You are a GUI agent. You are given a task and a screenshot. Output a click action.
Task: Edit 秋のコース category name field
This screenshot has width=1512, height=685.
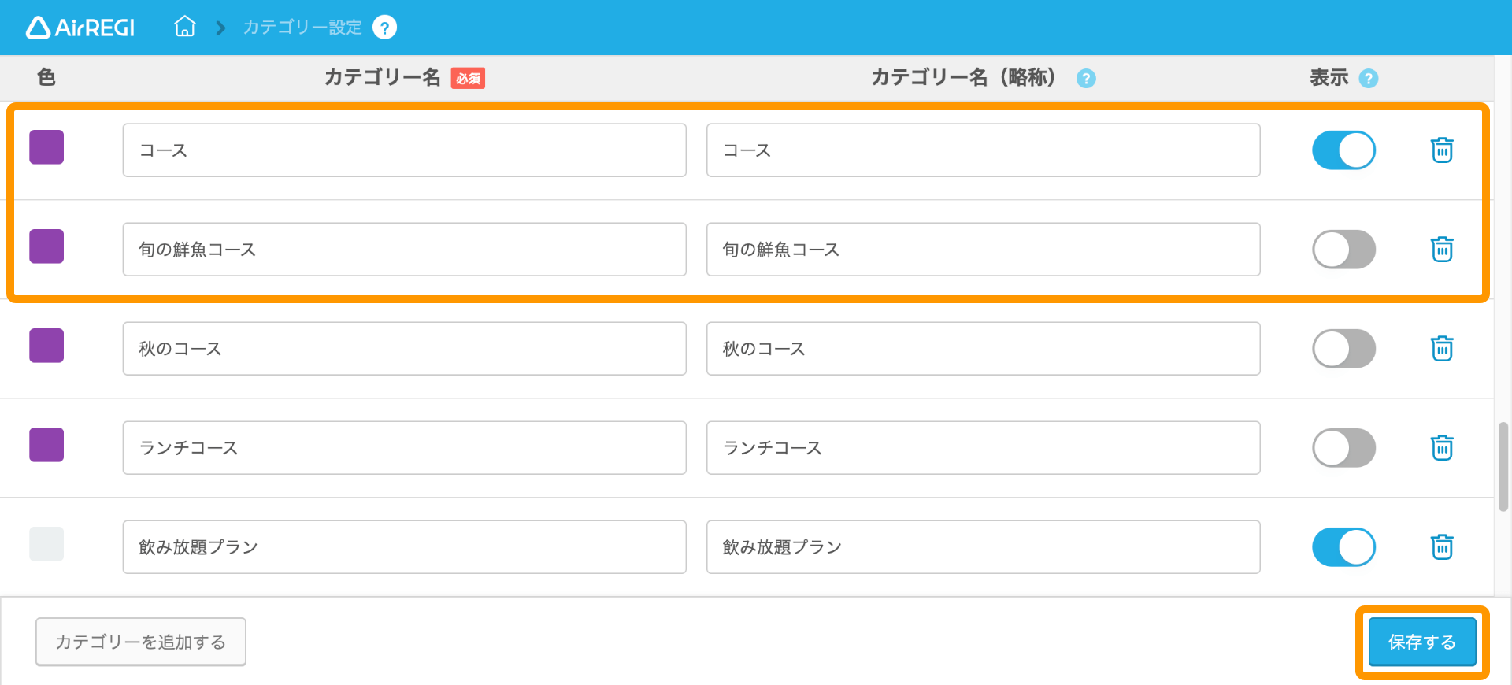pyautogui.click(x=404, y=349)
